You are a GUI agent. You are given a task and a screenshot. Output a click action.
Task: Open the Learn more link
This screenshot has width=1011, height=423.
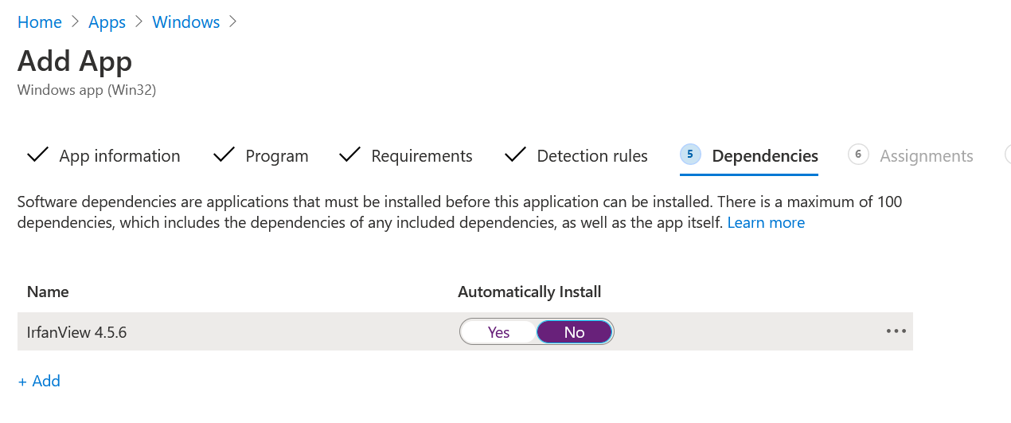[766, 223]
